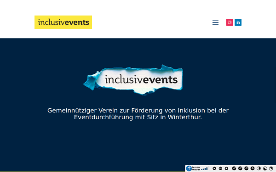The image size is (276, 172).
Task: Open the hamburger navigation menu
Action: 215,22
